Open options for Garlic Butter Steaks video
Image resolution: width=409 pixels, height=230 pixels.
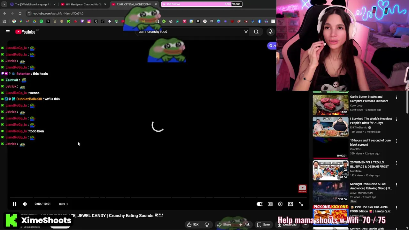[x=397, y=97]
